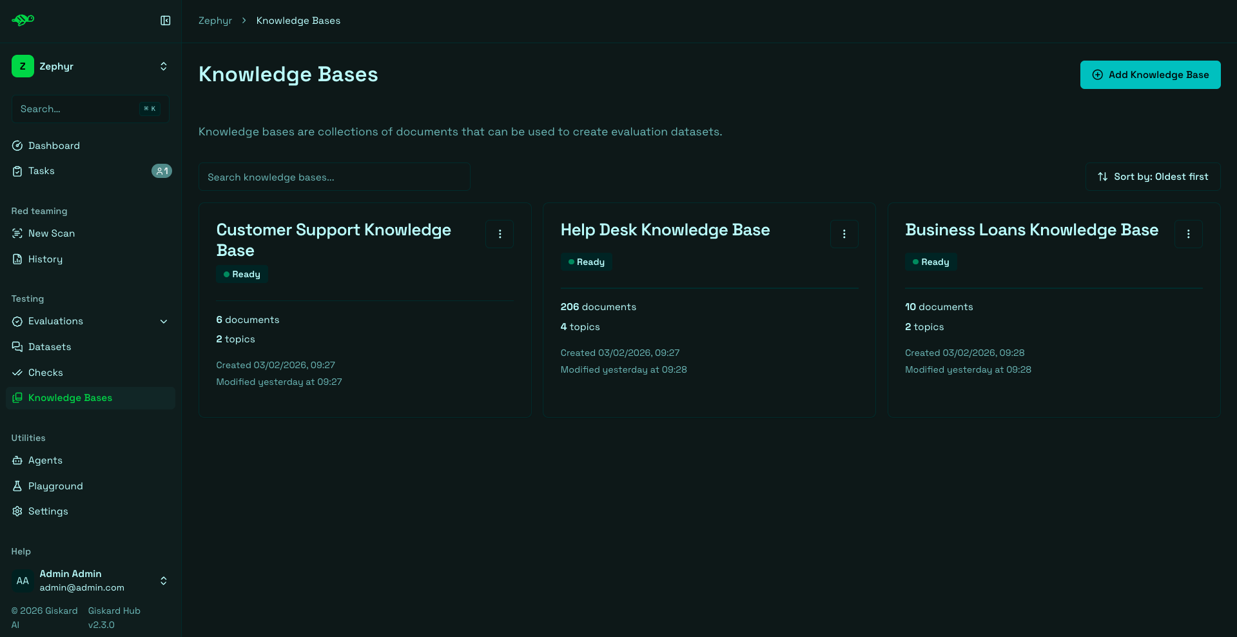Select the Tasks icon in the sidebar
1237x637 pixels.
pos(17,171)
